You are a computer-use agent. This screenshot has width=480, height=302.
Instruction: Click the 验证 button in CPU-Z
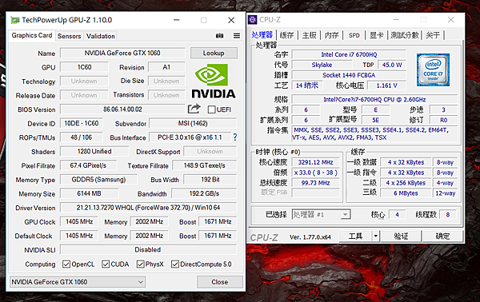(401, 236)
